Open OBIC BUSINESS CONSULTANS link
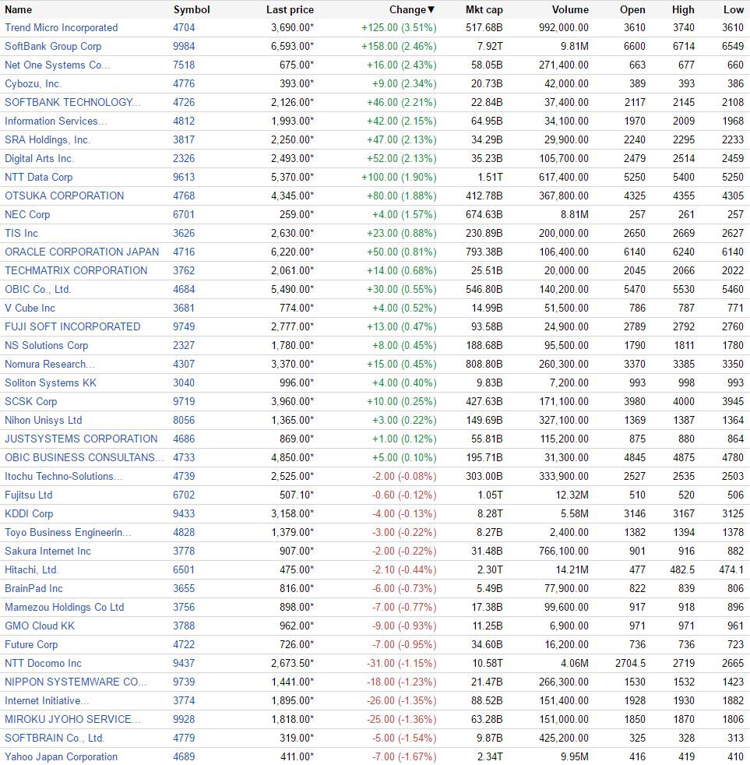 (x=84, y=457)
